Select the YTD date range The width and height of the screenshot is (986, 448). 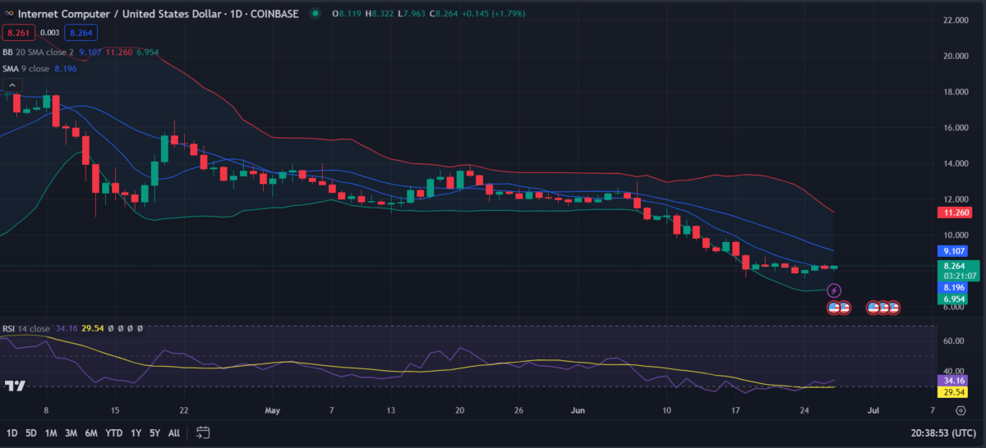pyautogui.click(x=114, y=432)
